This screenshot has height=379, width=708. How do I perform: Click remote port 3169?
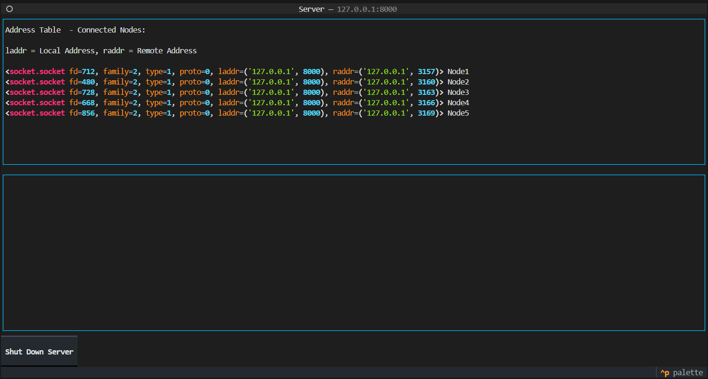tap(426, 113)
